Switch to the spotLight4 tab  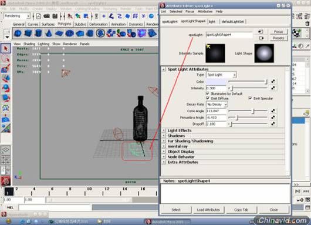tap(170, 22)
